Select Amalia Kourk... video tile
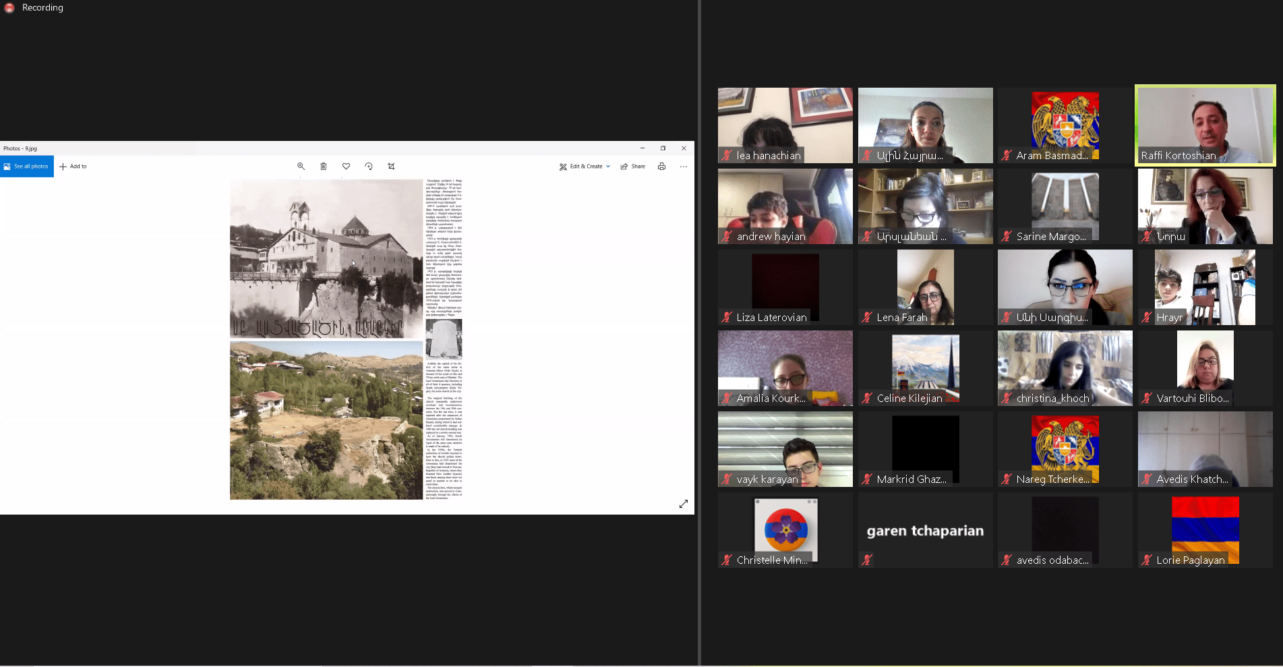 785,368
